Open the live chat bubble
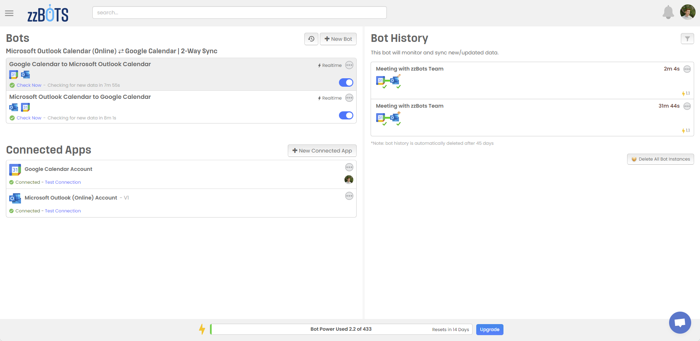The height and width of the screenshot is (341, 700). point(680,323)
